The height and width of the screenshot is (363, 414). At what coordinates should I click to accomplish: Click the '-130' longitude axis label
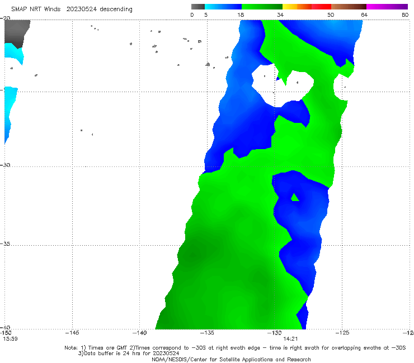[x=274, y=333]
